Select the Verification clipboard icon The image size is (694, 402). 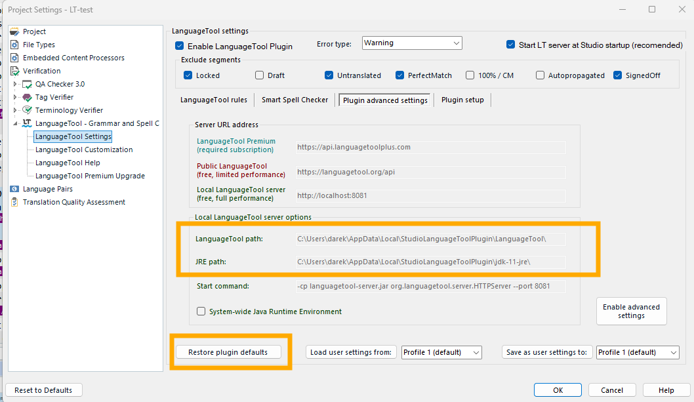(14, 71)
